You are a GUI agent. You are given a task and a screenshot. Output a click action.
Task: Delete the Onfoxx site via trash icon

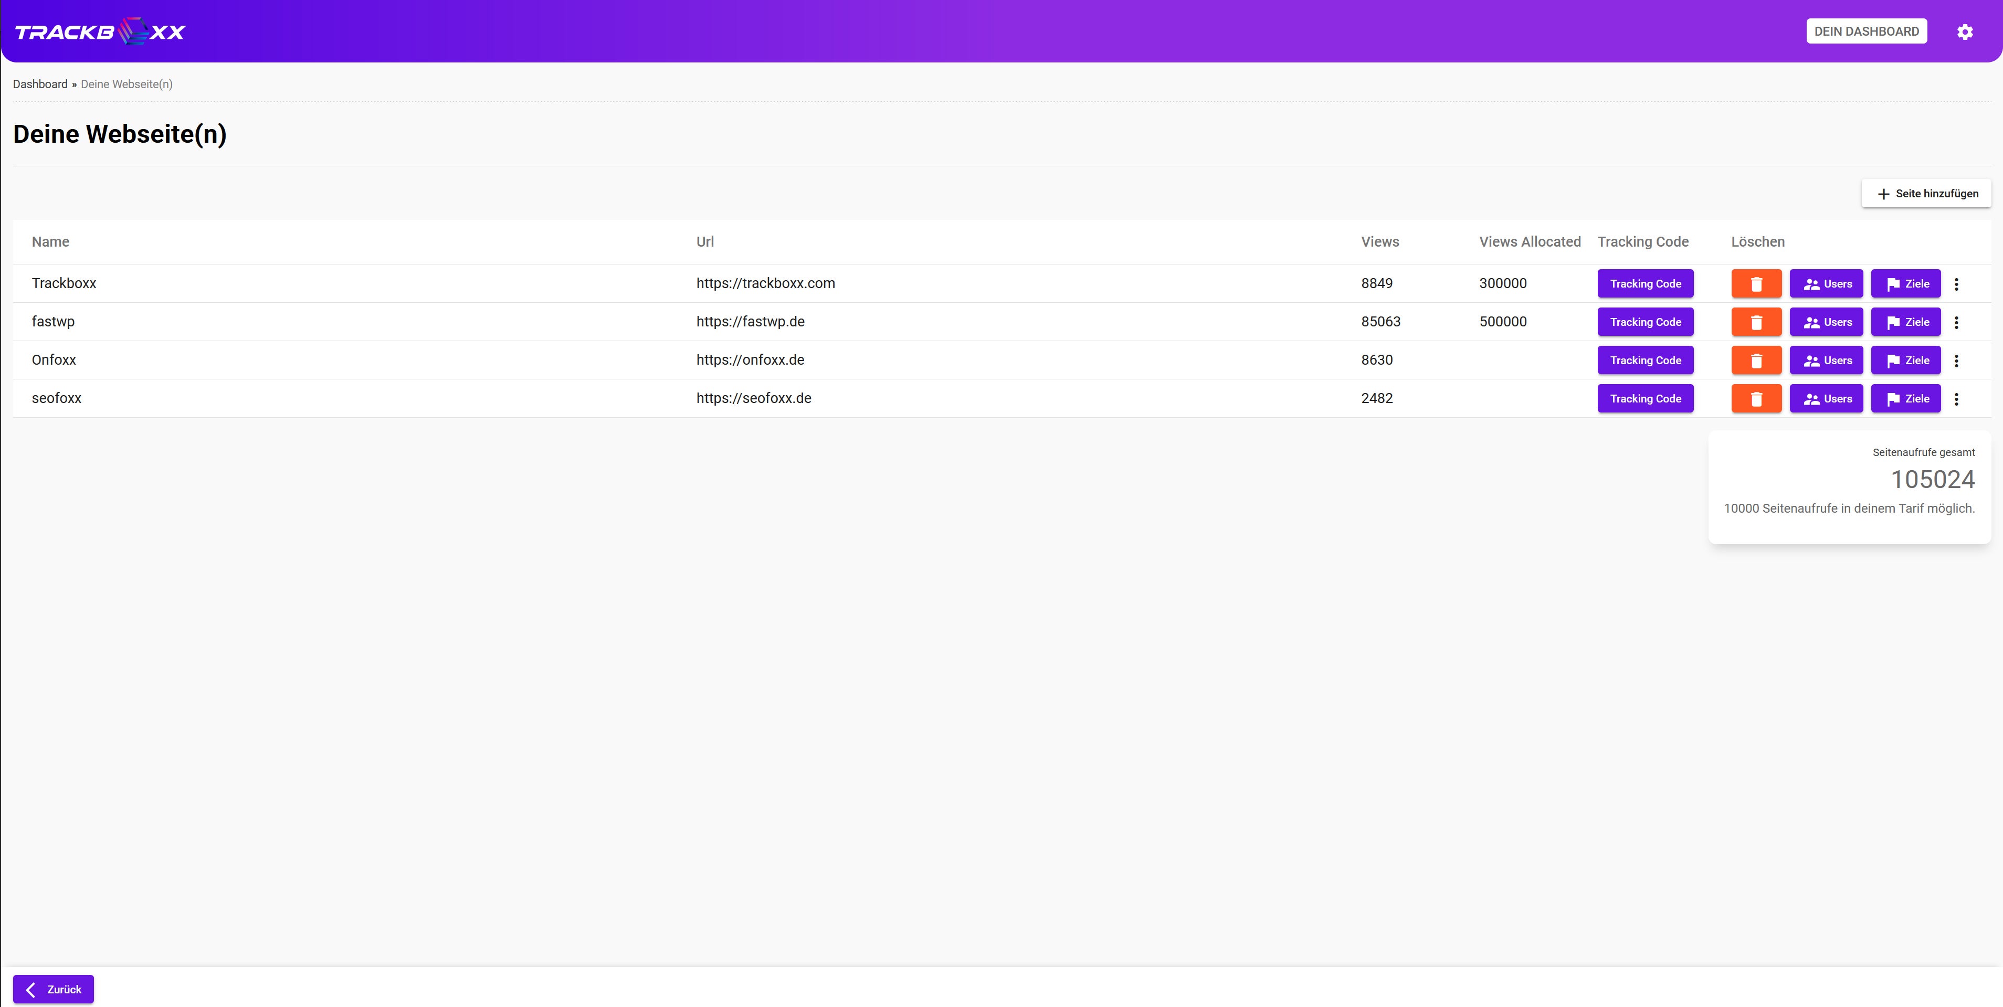pos(1756,360)
